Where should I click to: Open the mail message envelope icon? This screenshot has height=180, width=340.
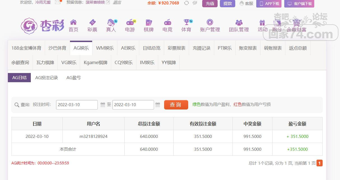[x=58, y=3]
